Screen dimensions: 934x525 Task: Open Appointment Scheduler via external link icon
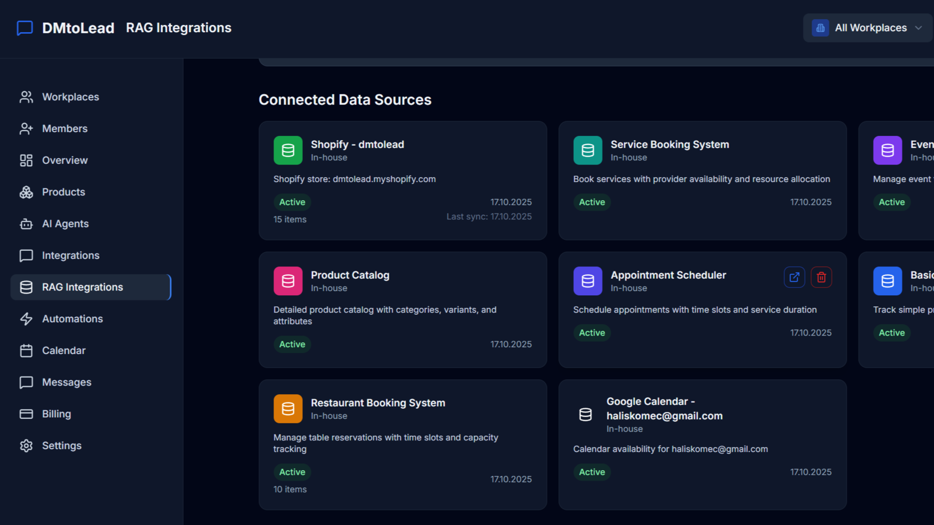[x=794, y=278]
